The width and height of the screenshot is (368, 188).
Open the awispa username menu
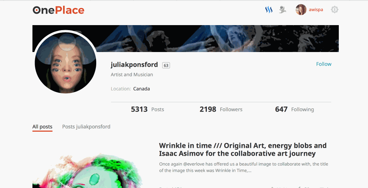[316, 10]
